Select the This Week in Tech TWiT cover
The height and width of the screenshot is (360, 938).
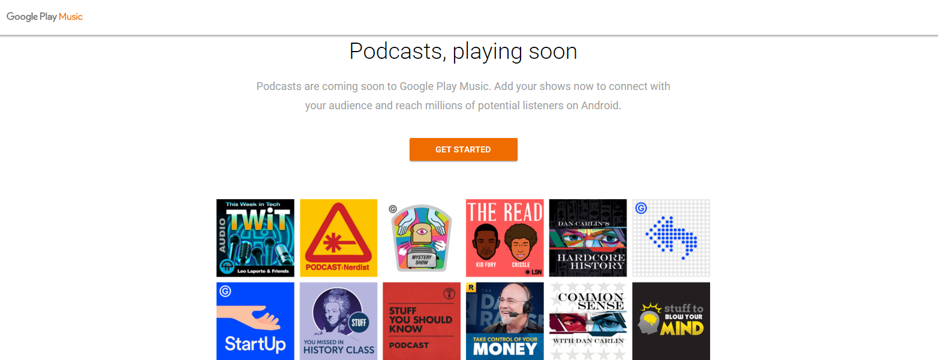point(255,238)
